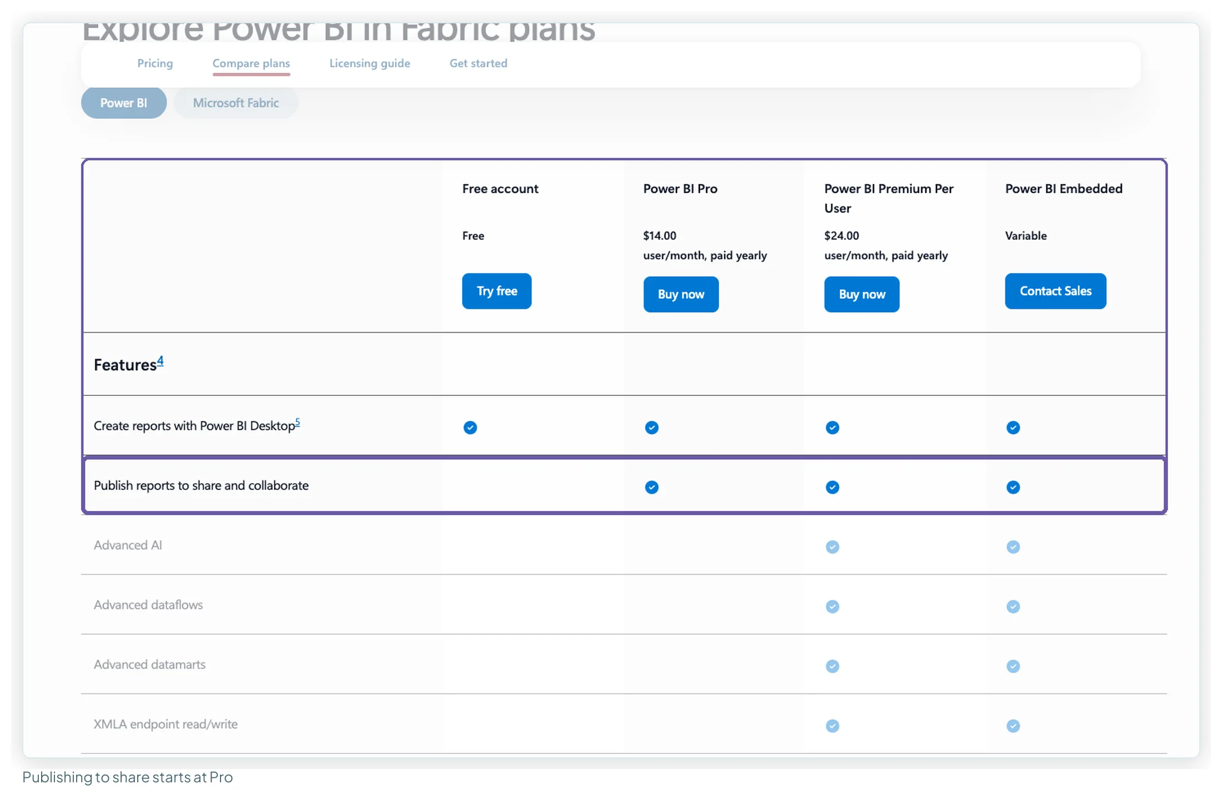This screenshot has height=799, width=1222.
Task: Click Premium Per User checkmark for Advanced AI
Action: 833,547
